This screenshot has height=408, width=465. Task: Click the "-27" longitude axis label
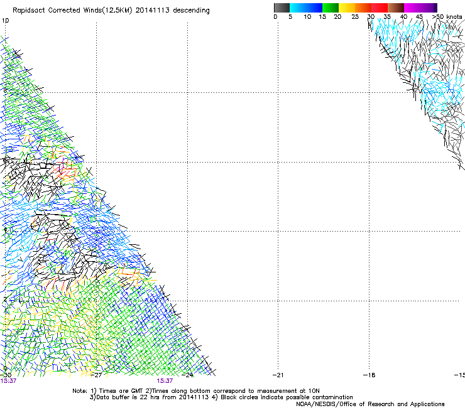[x=96, y=375]
